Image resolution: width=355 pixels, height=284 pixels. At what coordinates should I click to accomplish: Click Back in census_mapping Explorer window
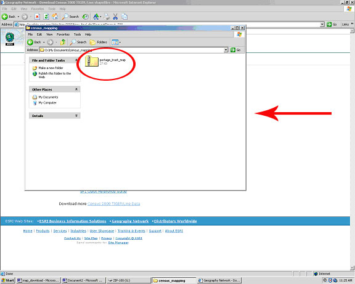[34, 42]
